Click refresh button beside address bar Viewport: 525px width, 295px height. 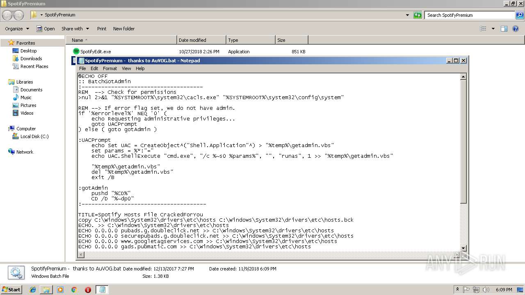click(x=418, y=15)
